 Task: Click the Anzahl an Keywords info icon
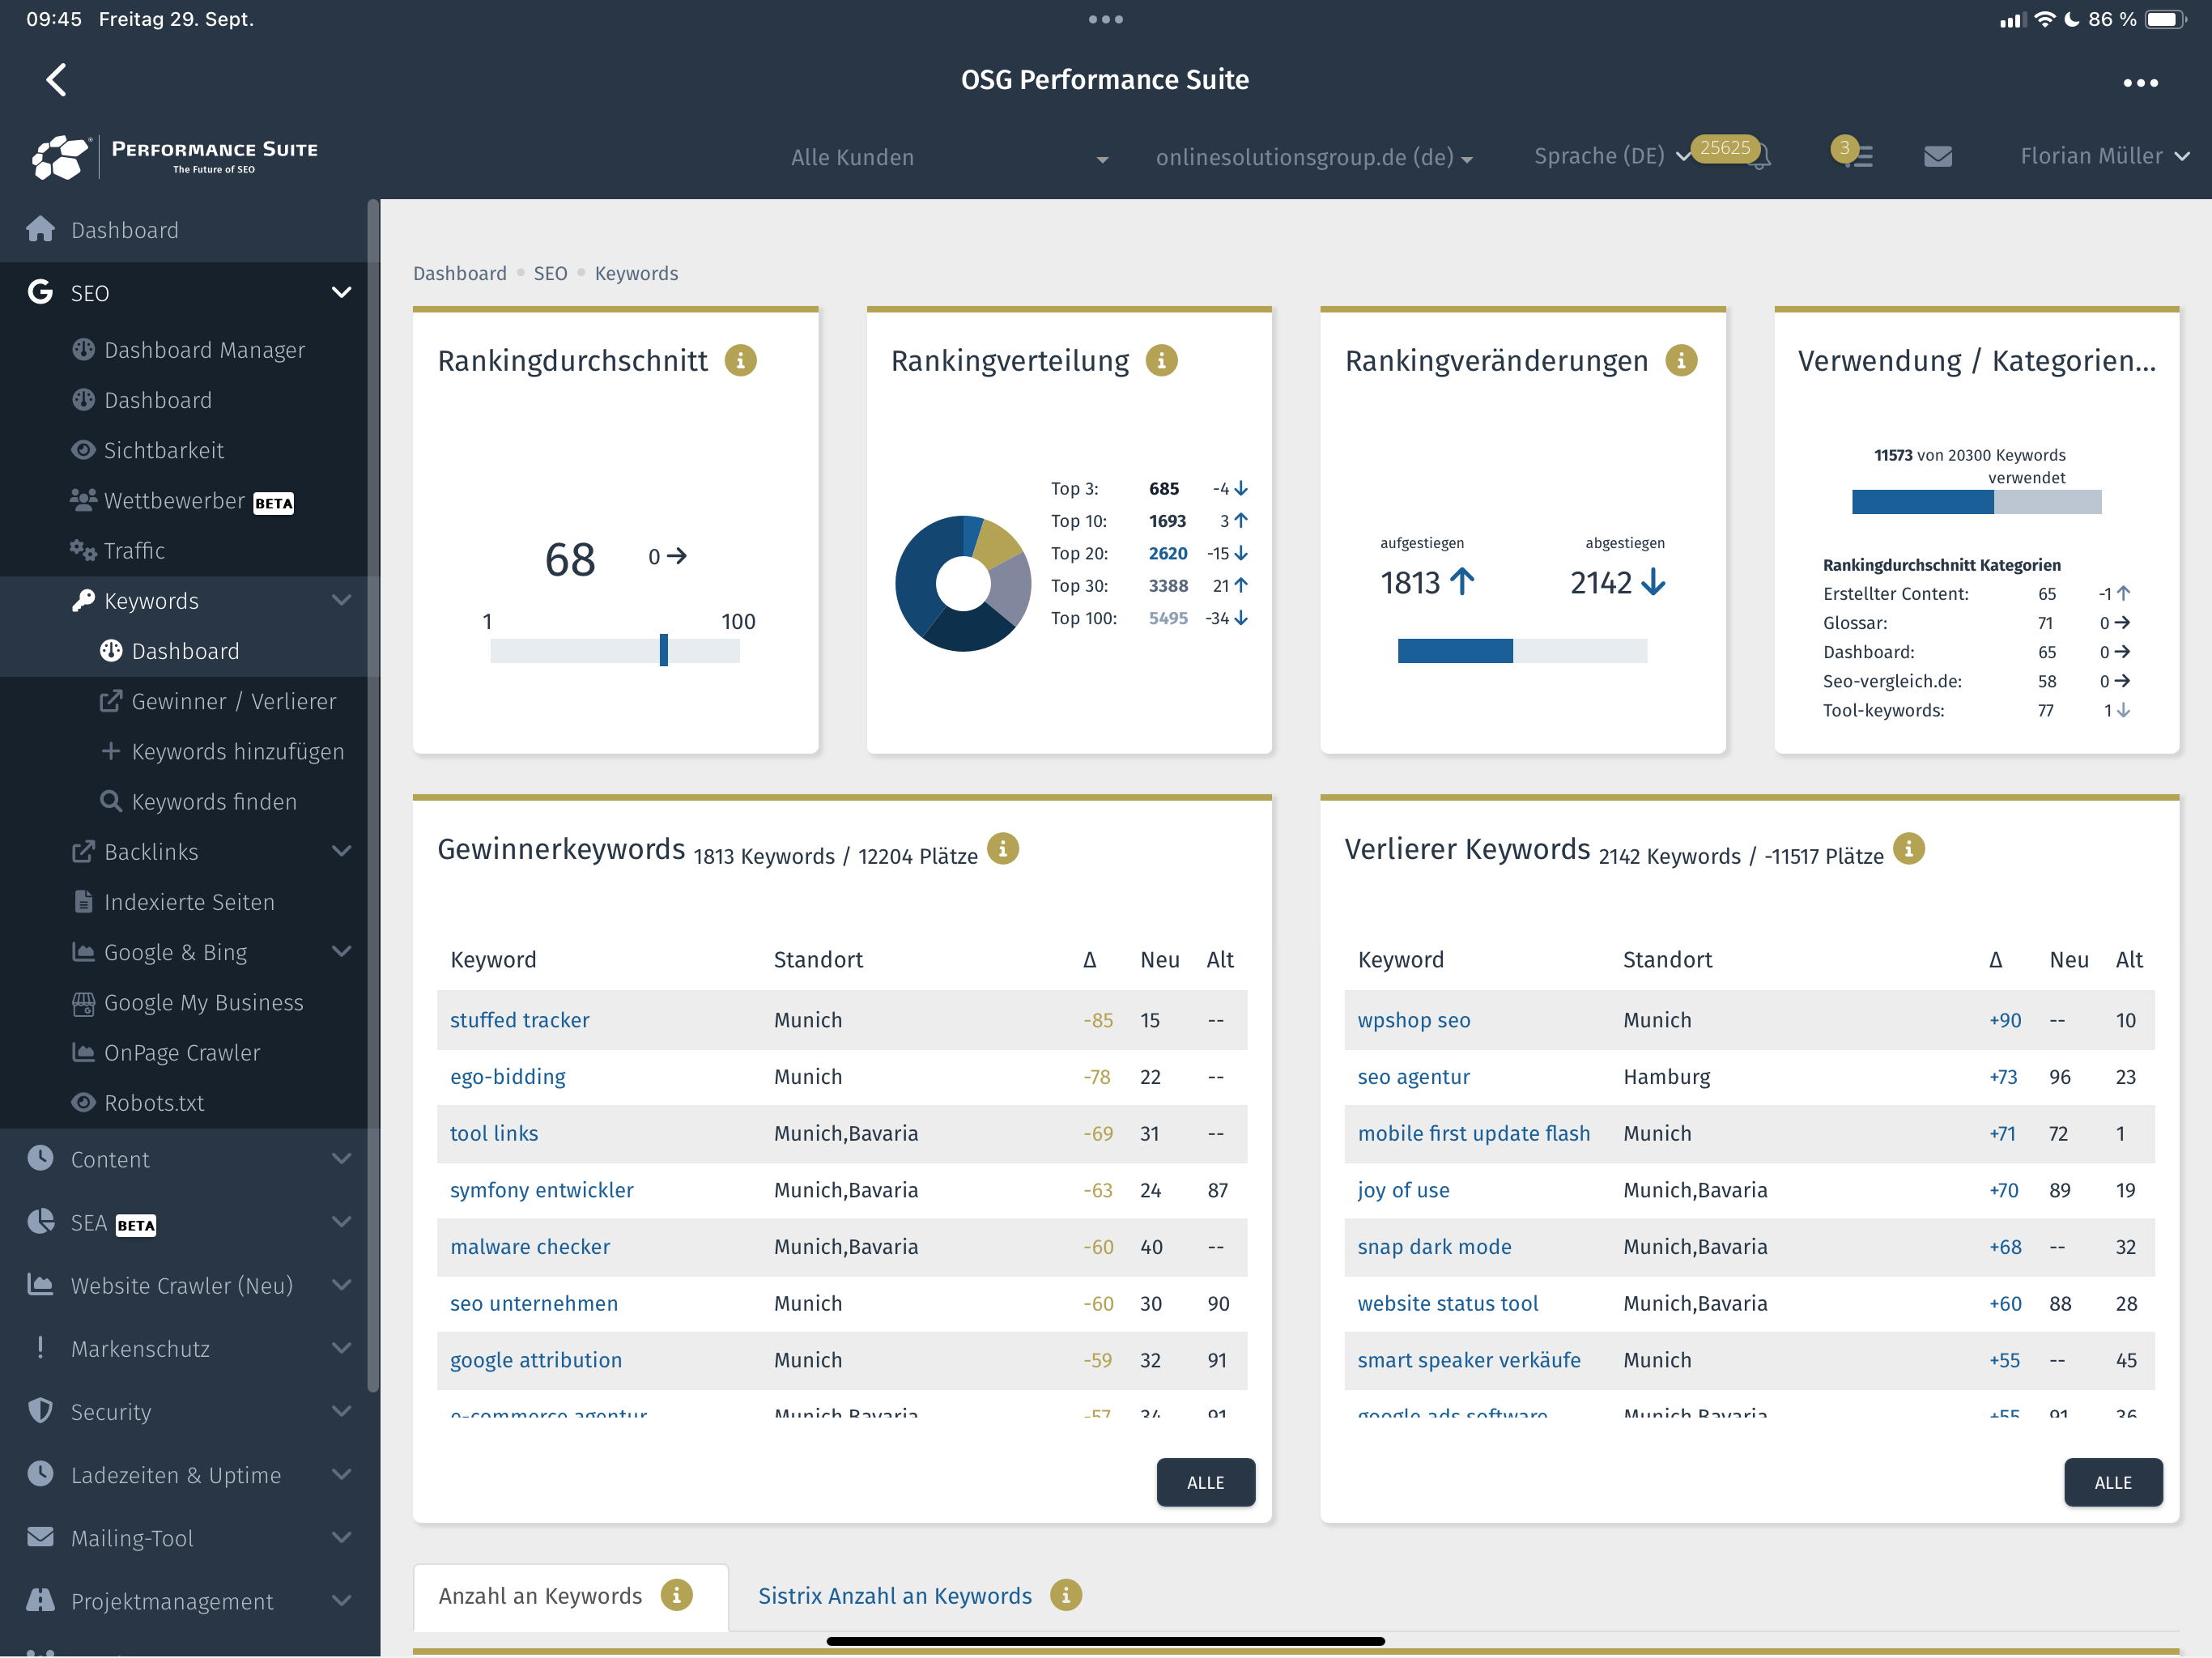pyautogui.click(x=677, y=1594)
